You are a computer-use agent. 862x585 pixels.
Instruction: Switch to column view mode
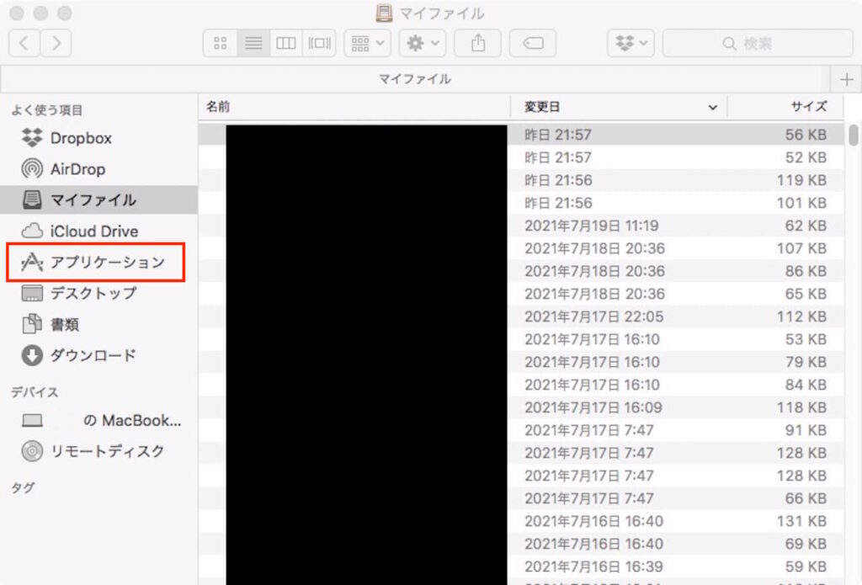(x=286, y=43)
